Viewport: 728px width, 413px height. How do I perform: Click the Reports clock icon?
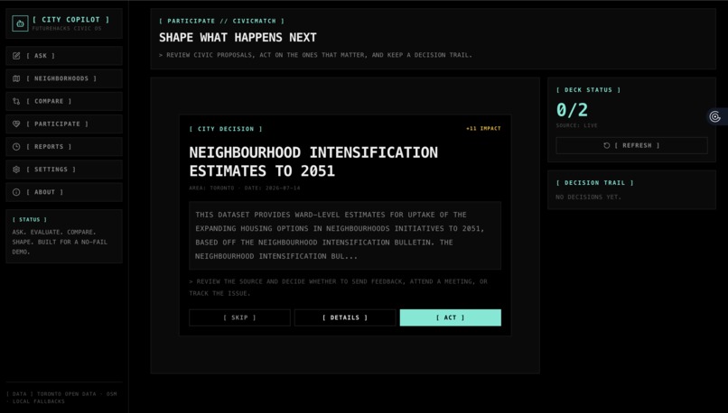click(x=16, y=146)
